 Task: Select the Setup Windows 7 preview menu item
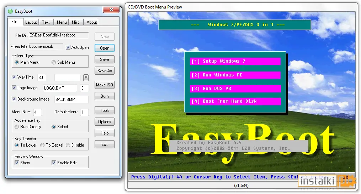pos(235,61)
